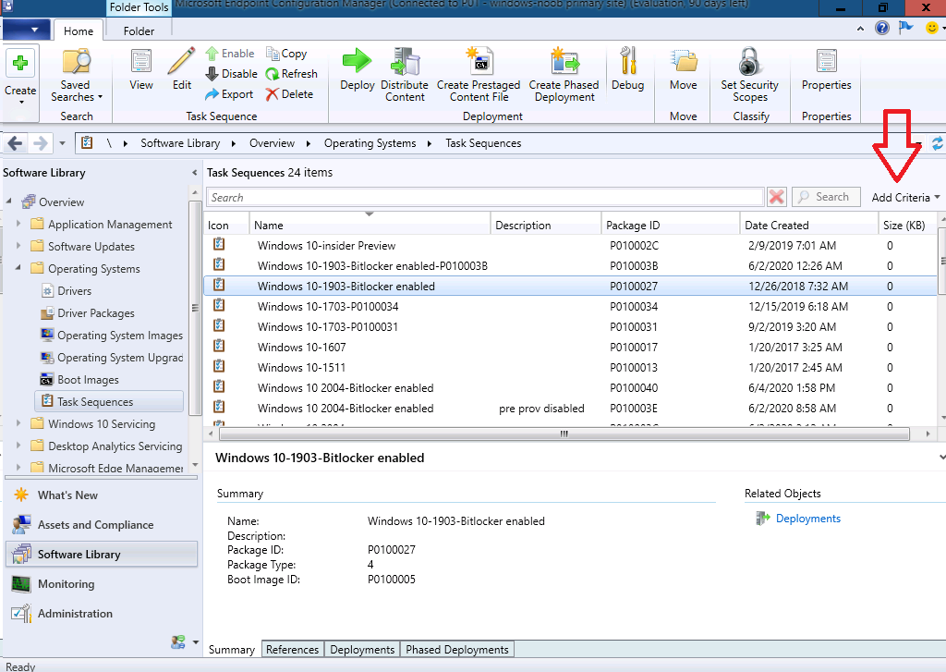Screen dimensions: 946x672
Task: Open navigation history dropdown arrow
Action: [62, 143]
